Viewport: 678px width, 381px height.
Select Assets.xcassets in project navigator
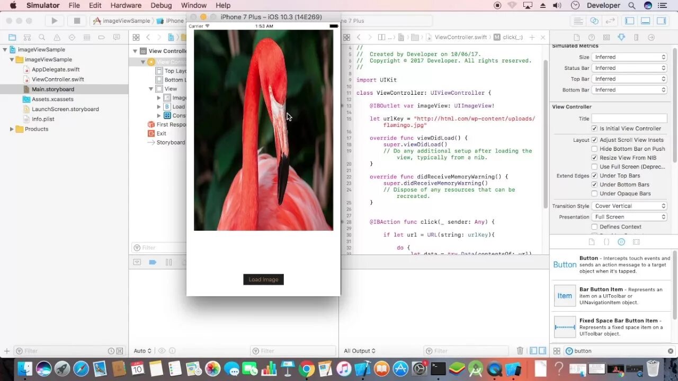52,99
